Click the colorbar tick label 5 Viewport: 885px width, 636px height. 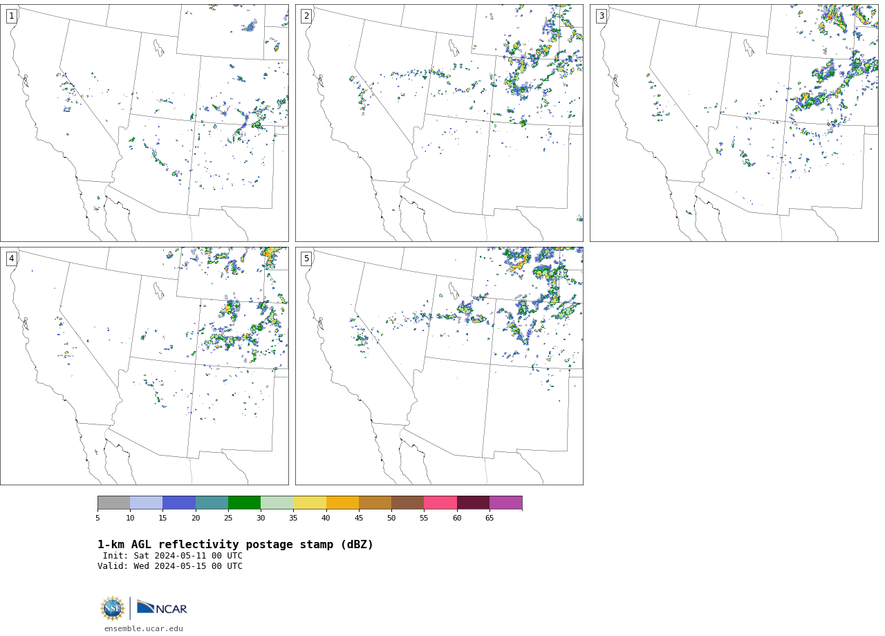pyautogui.click(x=97, y=518)
